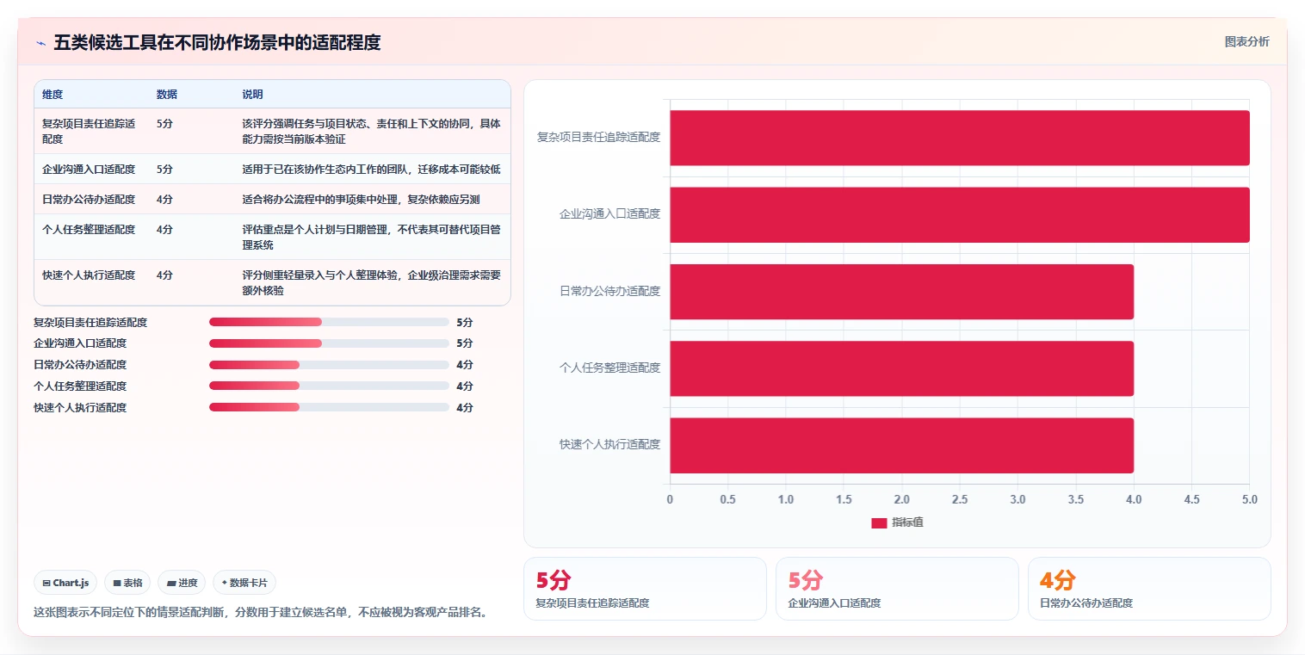Click the chart title 五类候选工具在不同协作场景中的适配程度

(217, 42)
